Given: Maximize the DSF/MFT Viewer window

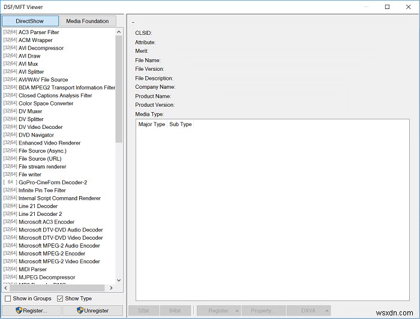Looking at the screenshot, I should 387,7.
